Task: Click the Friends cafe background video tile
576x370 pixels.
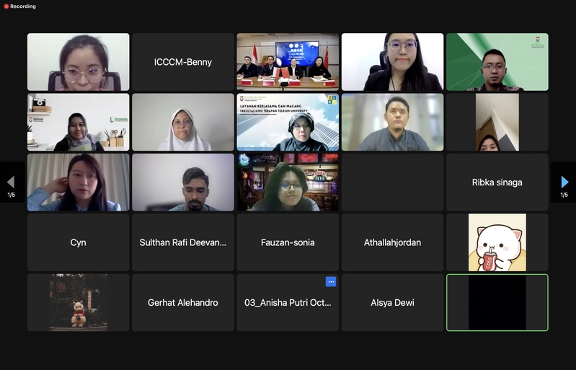Action: pyautogui.click(x=288, y=182)
